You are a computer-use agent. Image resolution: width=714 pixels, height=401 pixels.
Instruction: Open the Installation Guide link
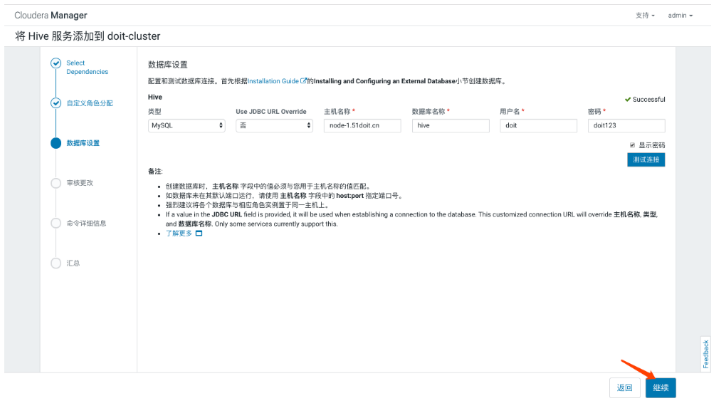[x=273, y=81]
